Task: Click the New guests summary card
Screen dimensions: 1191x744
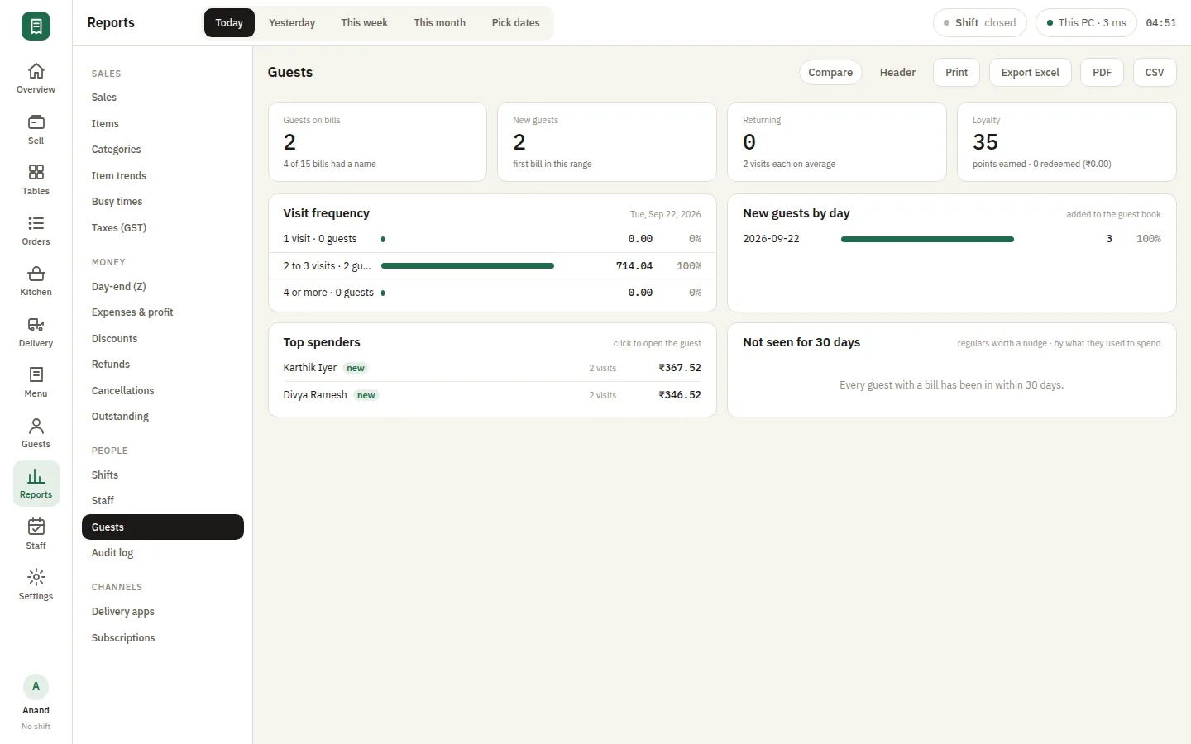Action: (x=607, y=141)
